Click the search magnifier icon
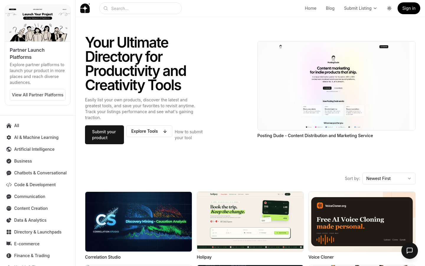The height and width of the screenshot is (266, 425). pyautogui.click(x=106, y=8)
